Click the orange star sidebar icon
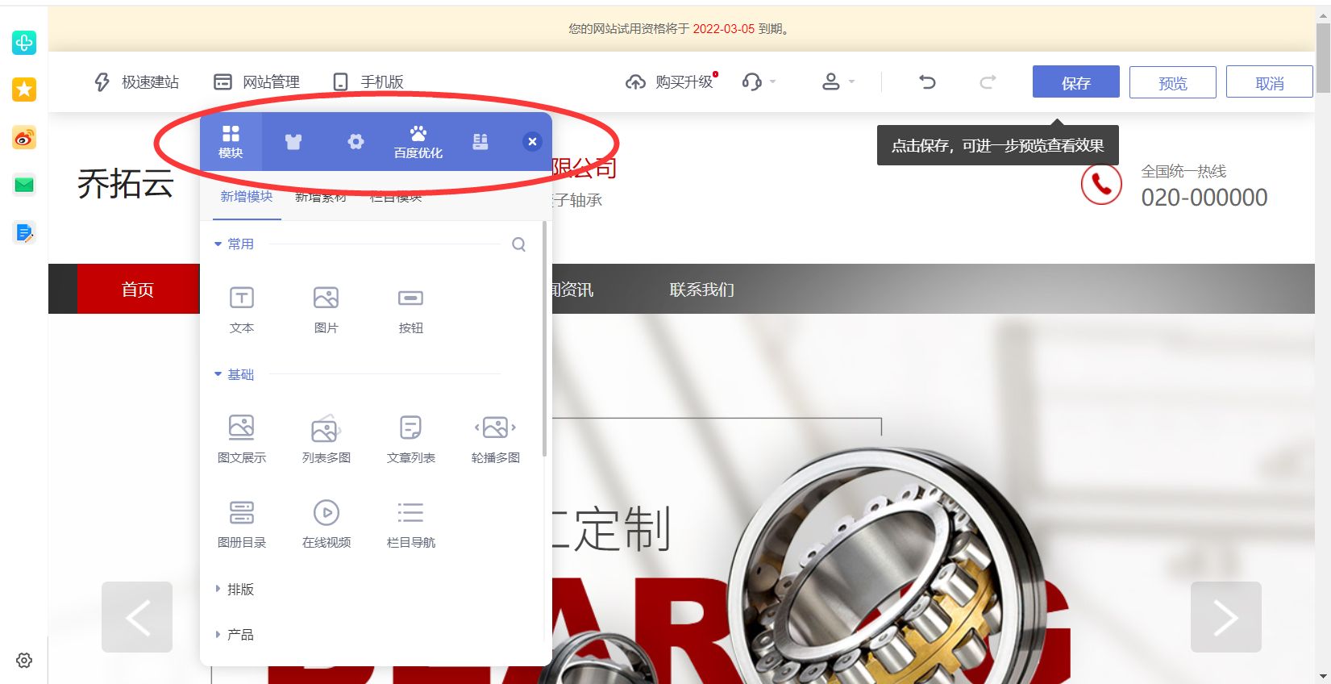This screenshot has height=684, width=1331. [24, 89]
